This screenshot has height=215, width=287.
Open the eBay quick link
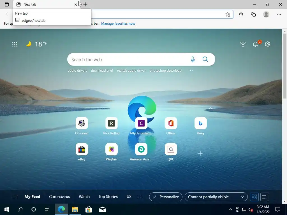[82, 152]
